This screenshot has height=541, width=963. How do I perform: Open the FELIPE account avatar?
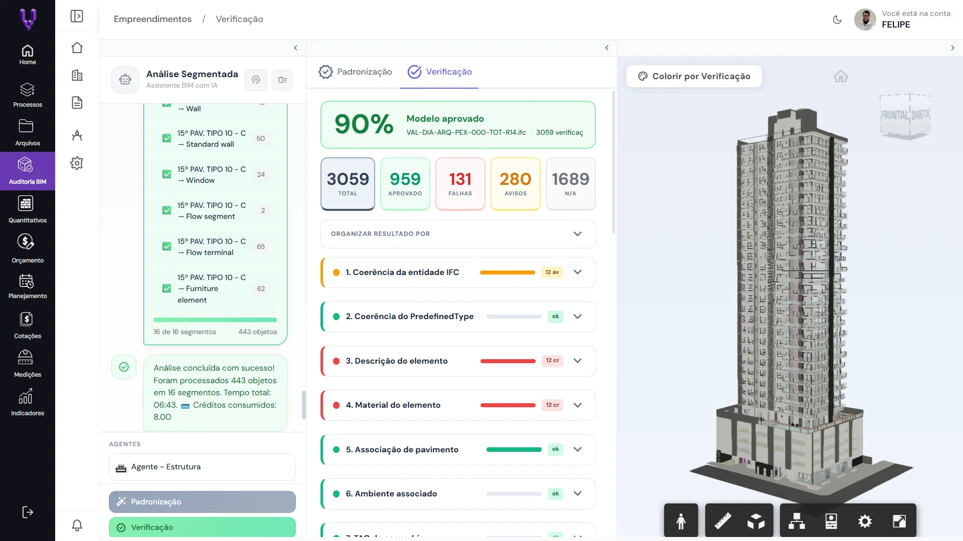point(865,20)
